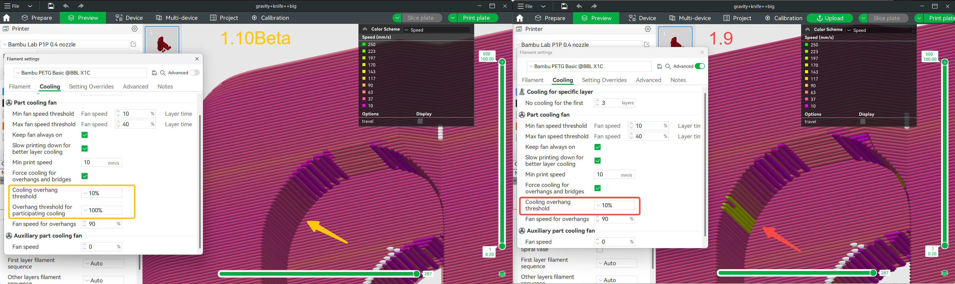Click layers icon beside 1.10Beta horizontal slider
The width and height of the screenshot is (955, 284).
coord(502,273)
